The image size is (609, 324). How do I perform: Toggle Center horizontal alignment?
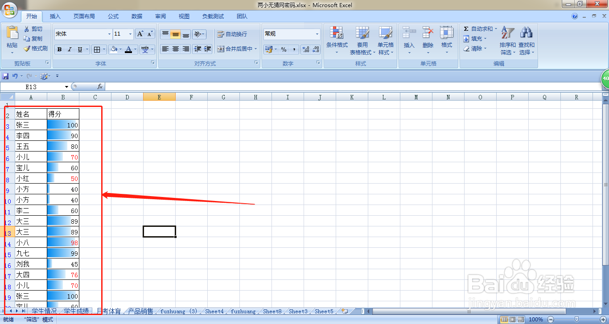pos(176,49)
